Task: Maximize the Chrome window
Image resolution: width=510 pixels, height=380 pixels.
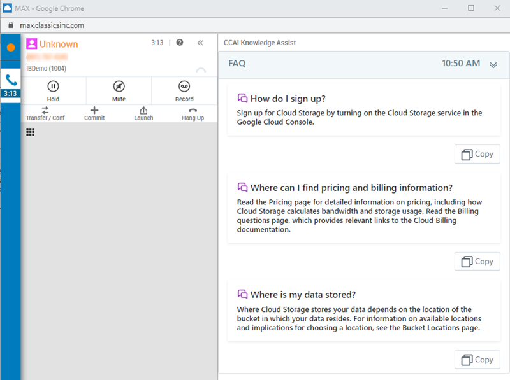Action: [x=470, y=8]
